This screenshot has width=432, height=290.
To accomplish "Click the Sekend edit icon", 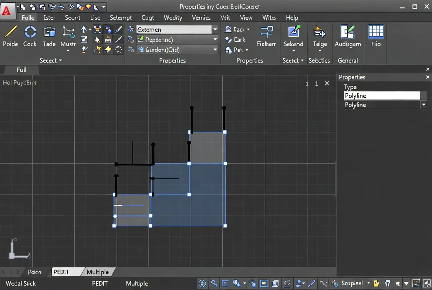I will coord(294,31).
